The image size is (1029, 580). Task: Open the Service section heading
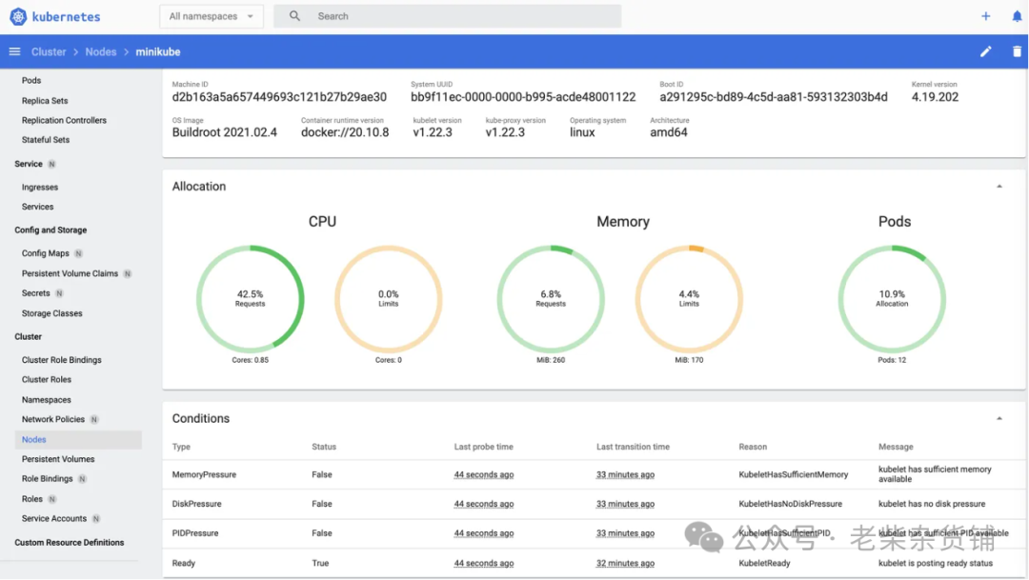click(x=29, y=164)
